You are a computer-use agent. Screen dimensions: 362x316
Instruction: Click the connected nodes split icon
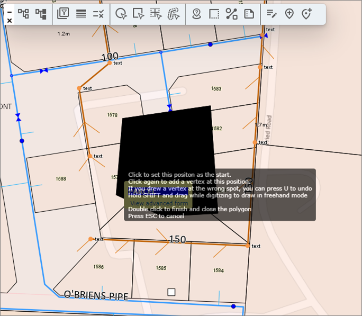[x=231, y=14]
